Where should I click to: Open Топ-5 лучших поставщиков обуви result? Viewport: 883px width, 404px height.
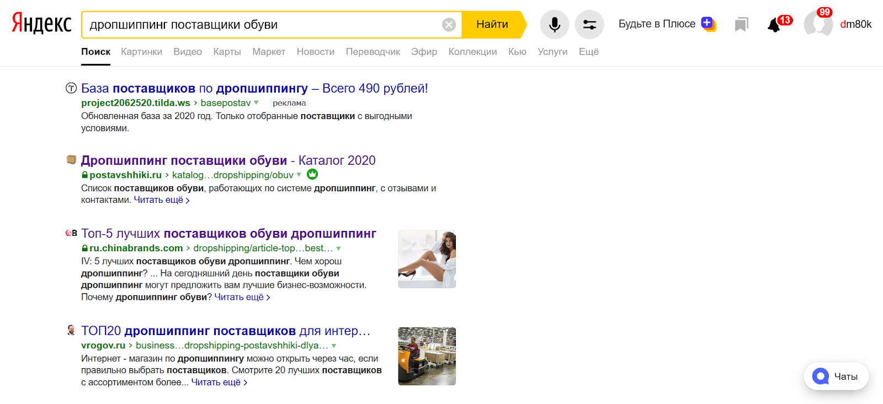228,234
